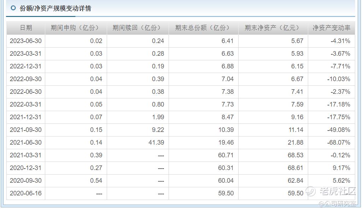Viewport: 363px width, 212px height.
Task: Select the 2022-03-31 date cell
Action: 26,104
